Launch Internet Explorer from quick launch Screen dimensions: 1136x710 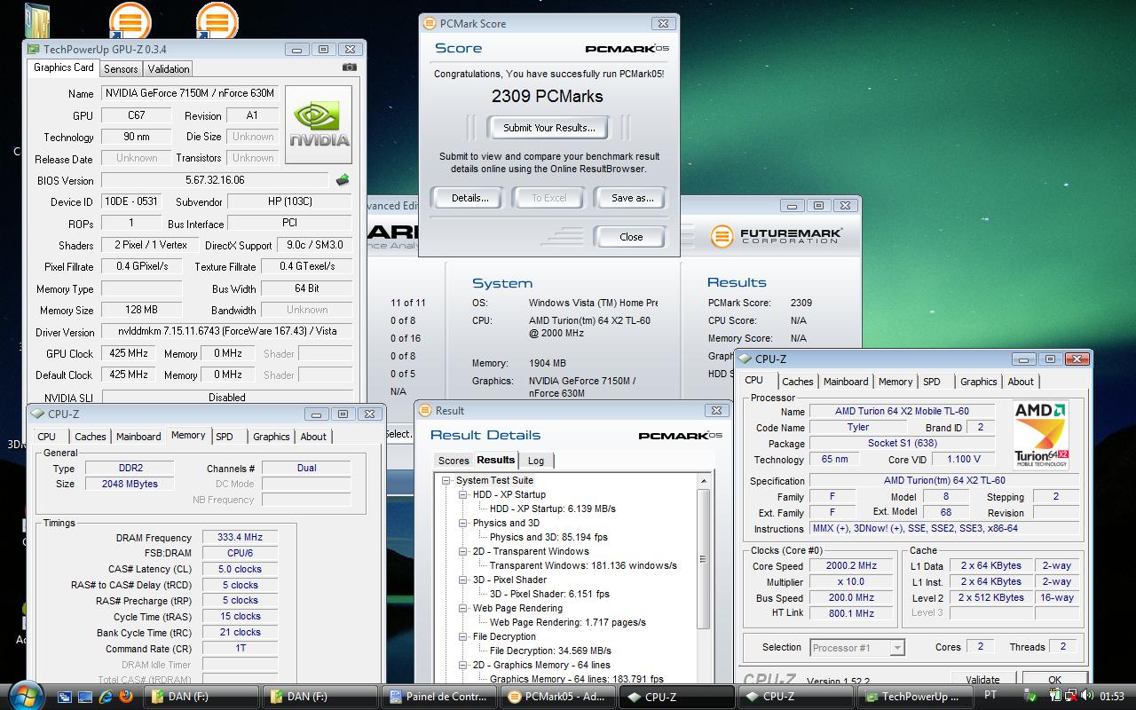coord(106,697)
